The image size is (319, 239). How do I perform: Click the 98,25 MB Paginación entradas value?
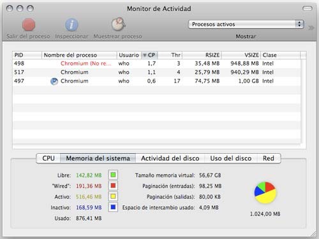(210, 186)
